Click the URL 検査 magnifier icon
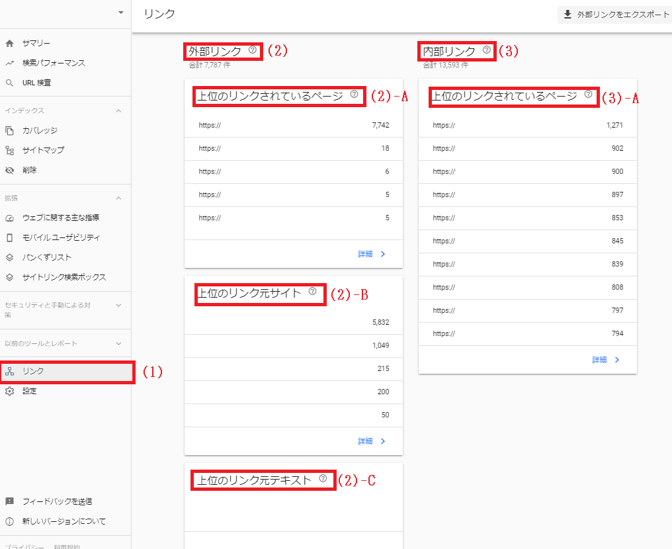Viewport: 672px width, 549px height. [9, 83]
